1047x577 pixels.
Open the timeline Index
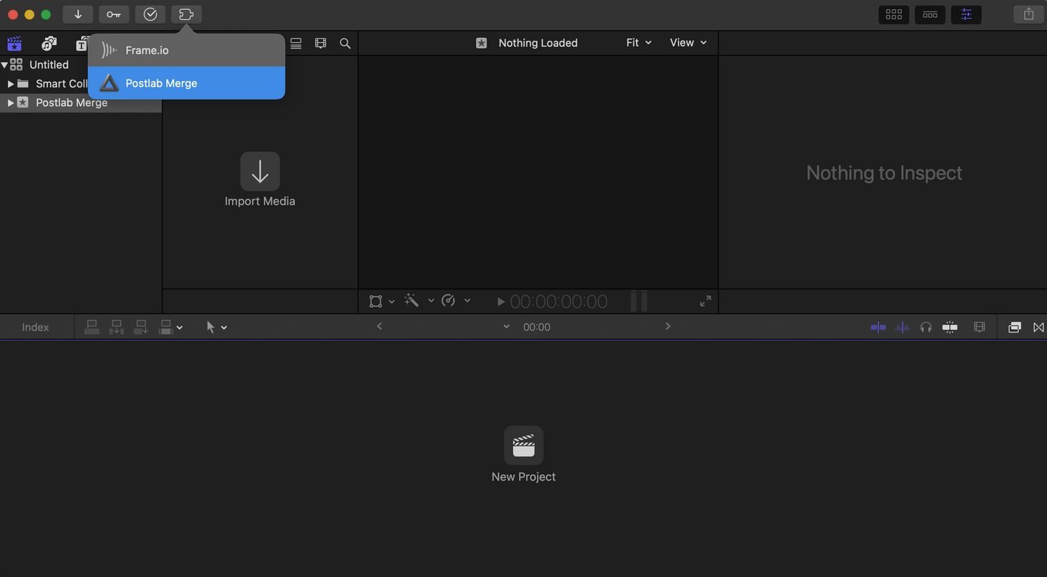coord(36,327)
